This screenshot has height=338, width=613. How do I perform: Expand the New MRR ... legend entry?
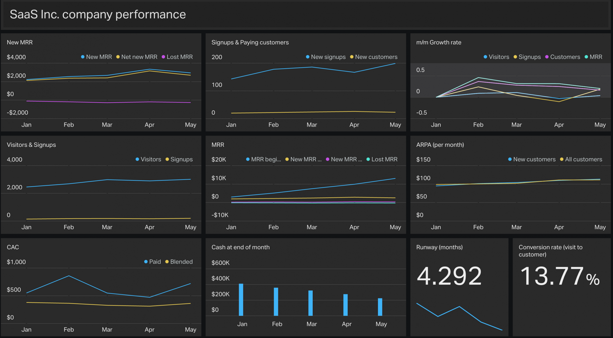[x=306, y=159]
